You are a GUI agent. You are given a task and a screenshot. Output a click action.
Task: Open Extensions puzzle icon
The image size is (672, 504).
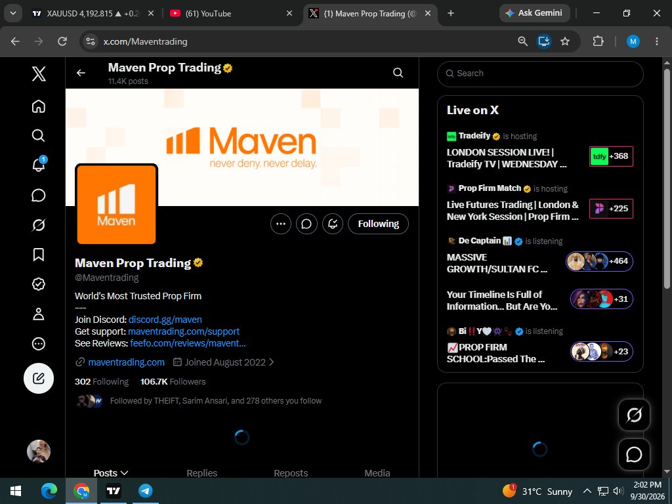pos(598,41)
